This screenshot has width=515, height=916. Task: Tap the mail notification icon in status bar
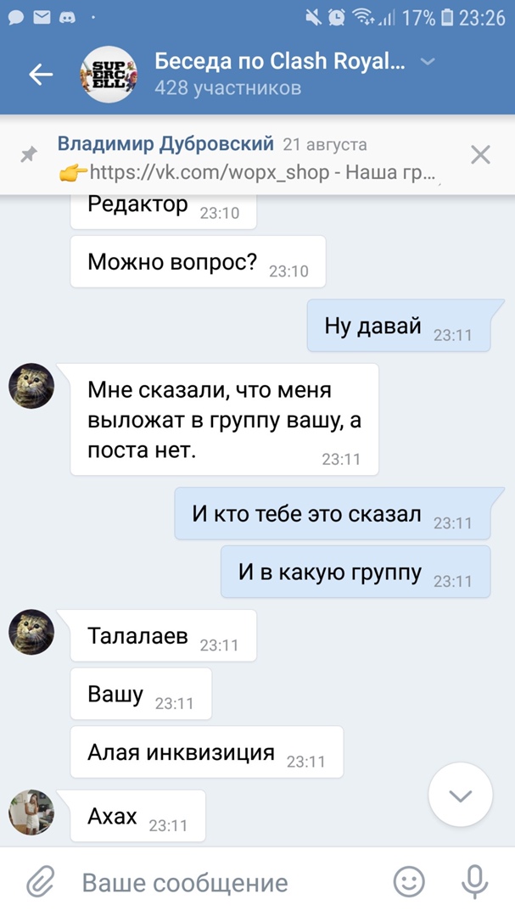(x=42, y=18)
